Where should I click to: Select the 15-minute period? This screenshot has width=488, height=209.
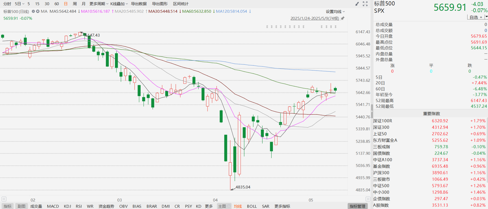pyautogui.click(x=37, y=4)
